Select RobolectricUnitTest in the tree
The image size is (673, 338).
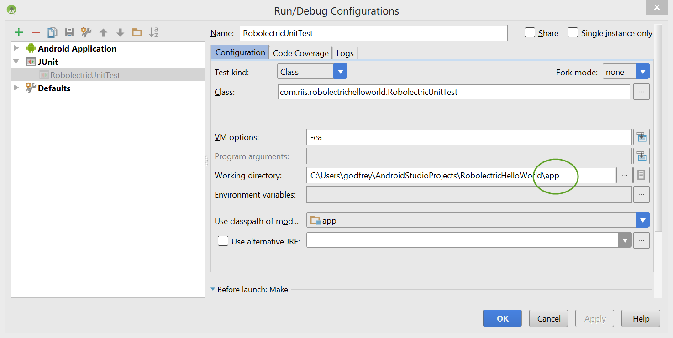108,75
